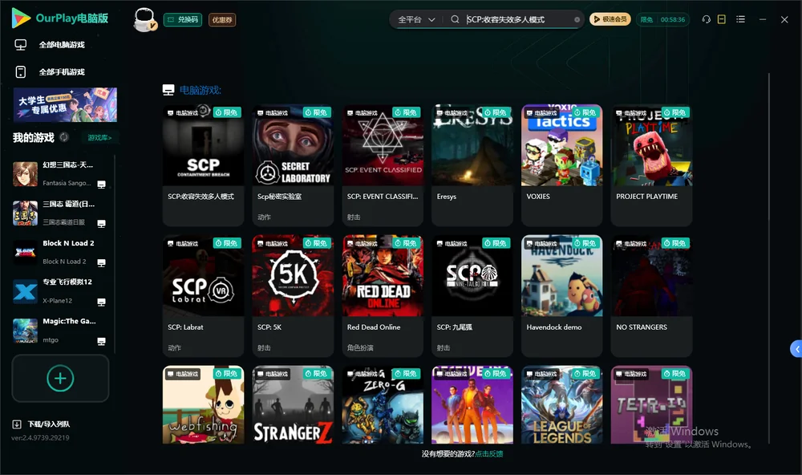This screenshot has height=475, width=802.
Task: Click the search magnifier icon
Action: click(455, 19)
